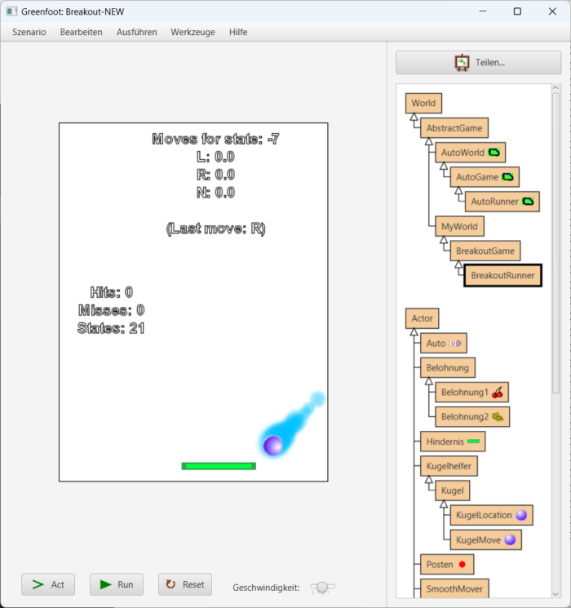Click the green bar icon on Hindernis
This screenshot has height=608, width=571.
tap(473, 442)
